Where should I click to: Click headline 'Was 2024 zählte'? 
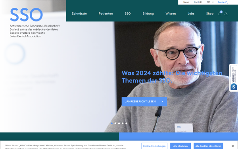tap(172, 77)
